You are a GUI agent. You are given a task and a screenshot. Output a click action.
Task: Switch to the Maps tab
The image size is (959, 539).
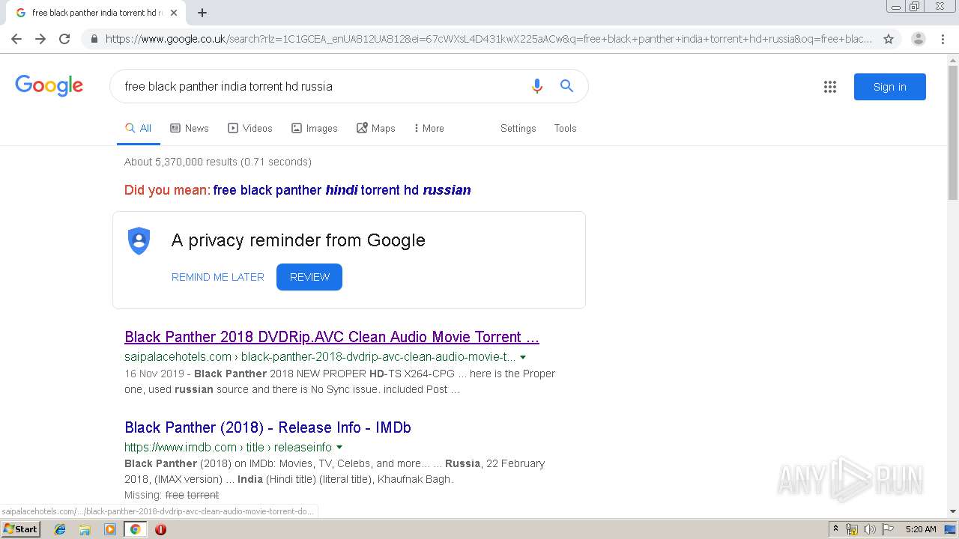pos(376,128)
